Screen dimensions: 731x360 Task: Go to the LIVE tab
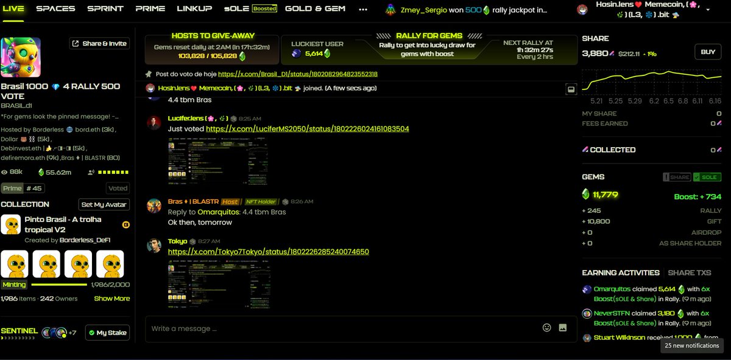pos(12,9)
